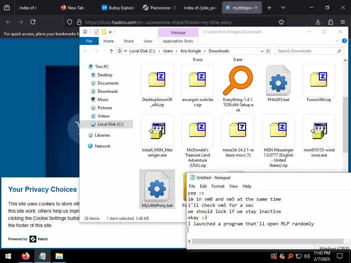351x263 pixels.
Task: Open Firefox list all tabs dropdown
Action: (283, 8)
